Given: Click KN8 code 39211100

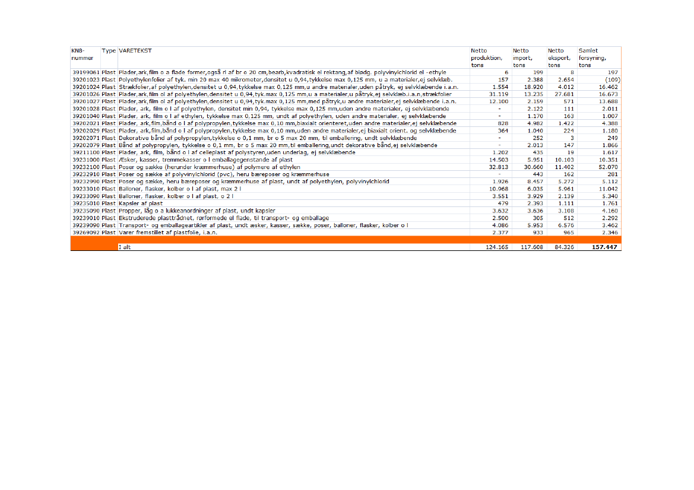Looking at the screenshot, I should coord(86,152).
